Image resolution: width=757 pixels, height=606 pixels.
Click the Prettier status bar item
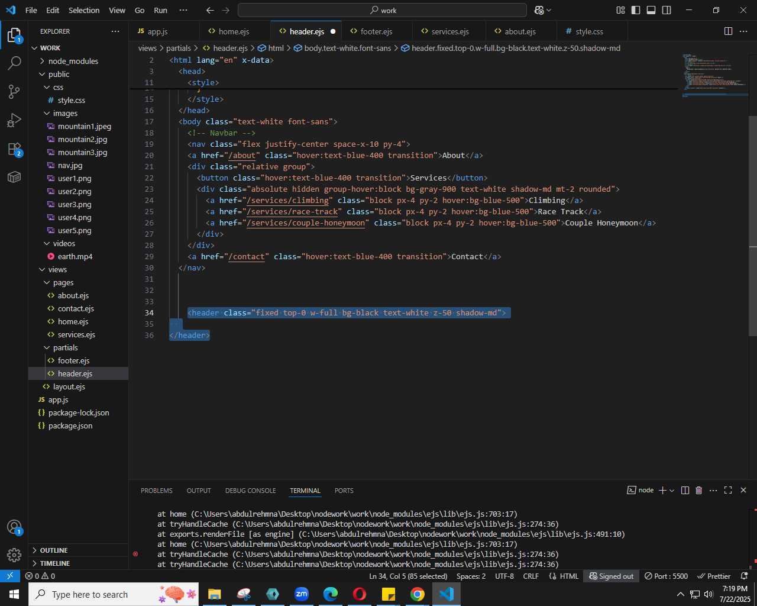714,576
